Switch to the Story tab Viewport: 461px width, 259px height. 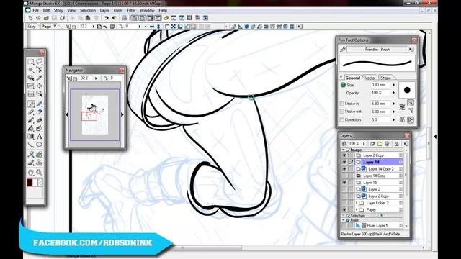click(32, 27)
